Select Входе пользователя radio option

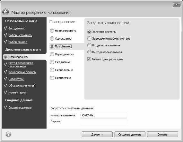[x=89, y=45]
